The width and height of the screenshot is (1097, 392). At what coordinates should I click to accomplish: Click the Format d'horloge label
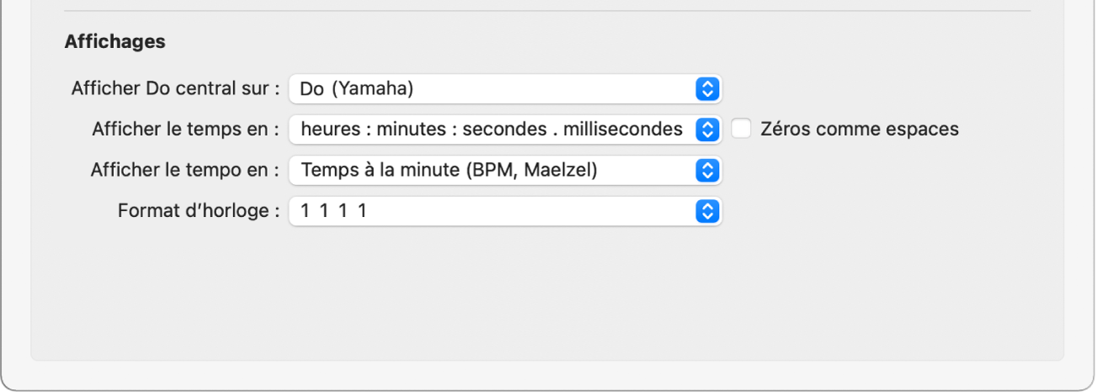[x=199, y=212]
